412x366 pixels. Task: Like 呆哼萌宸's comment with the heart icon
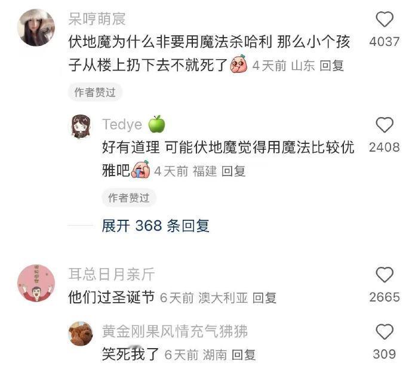(385, 19)
